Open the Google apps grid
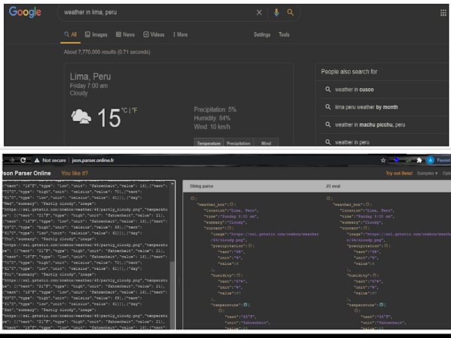 (x=443, y=13)
